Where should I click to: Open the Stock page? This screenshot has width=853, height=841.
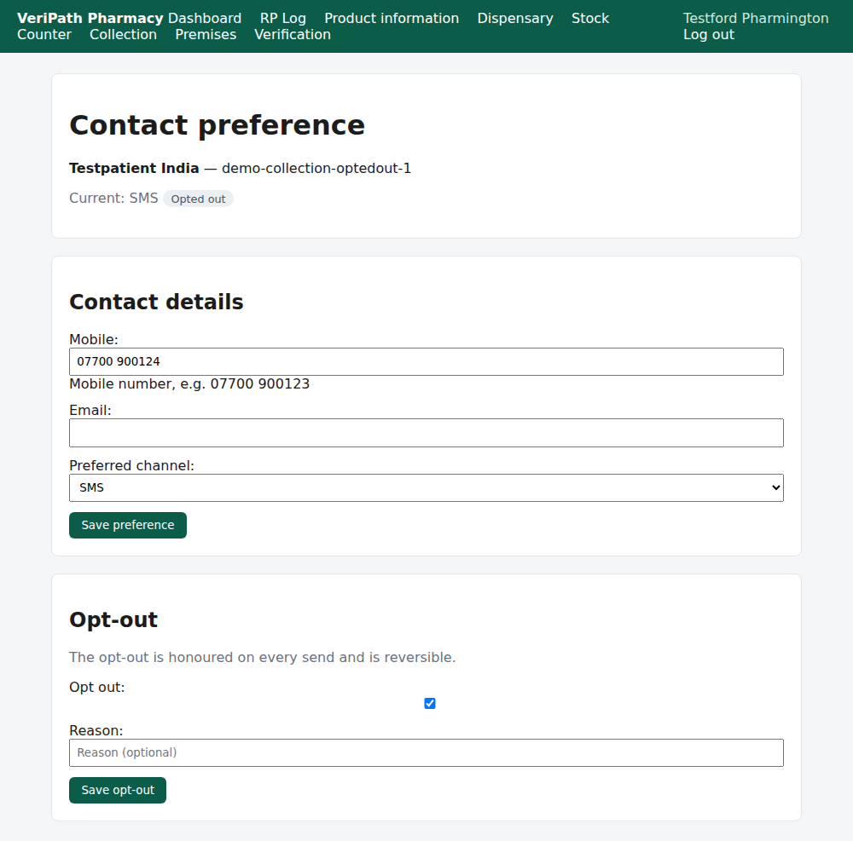pyautogui.click(x=590, y=18)
